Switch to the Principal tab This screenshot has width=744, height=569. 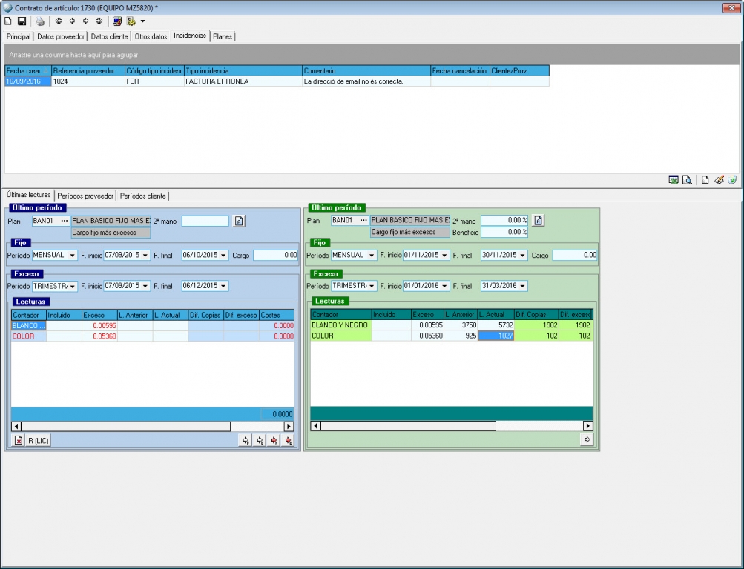(x=19, y=36)
